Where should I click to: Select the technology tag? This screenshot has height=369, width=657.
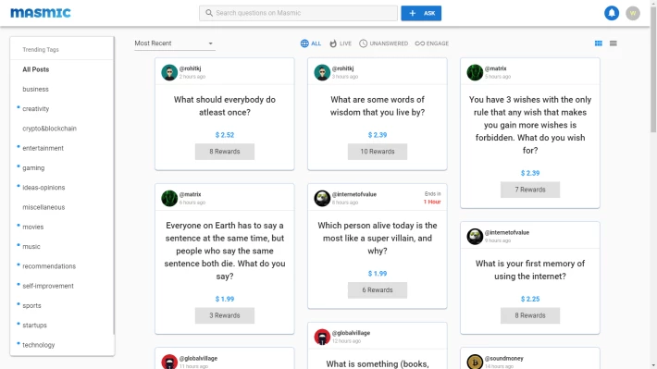(39, 345)
